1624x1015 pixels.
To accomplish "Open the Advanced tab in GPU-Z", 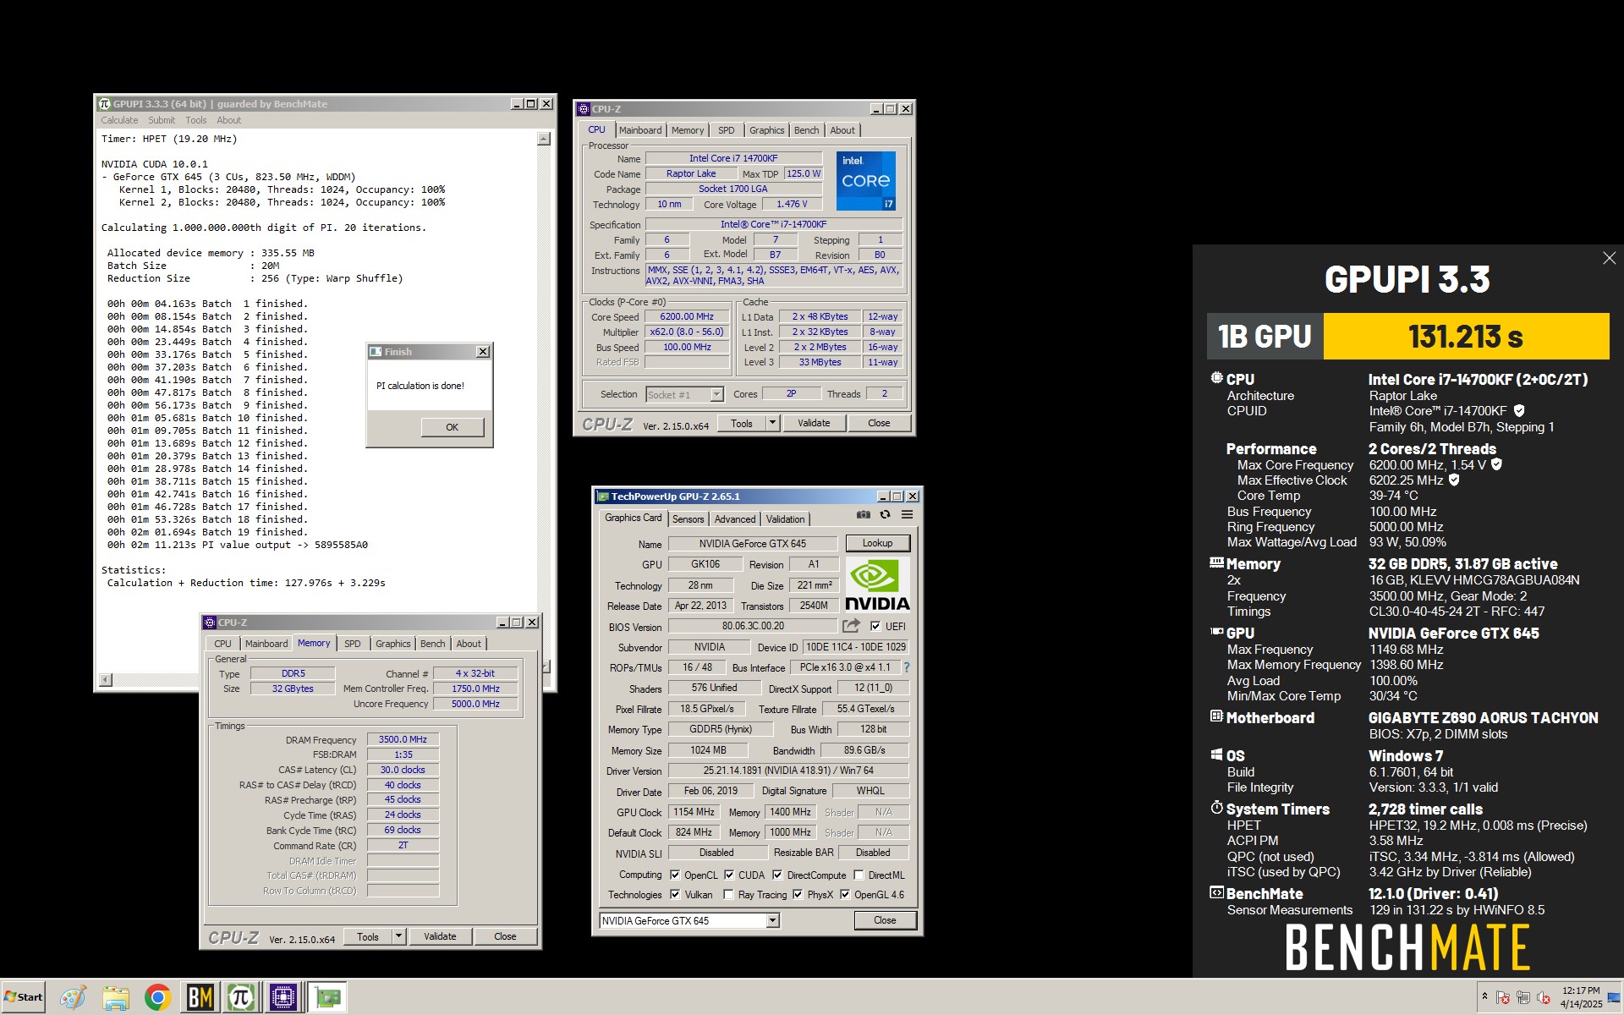I will point(734,519).
